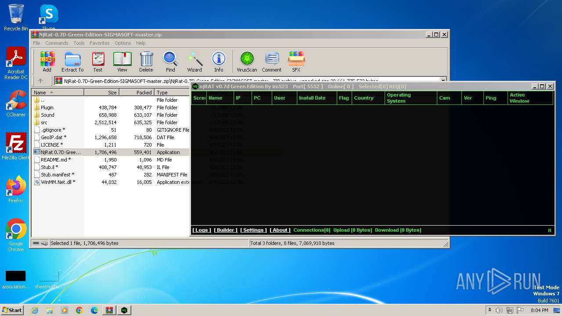Click the Extract To toolbar icon
The image size is (562, 316).
click(72, 61)
